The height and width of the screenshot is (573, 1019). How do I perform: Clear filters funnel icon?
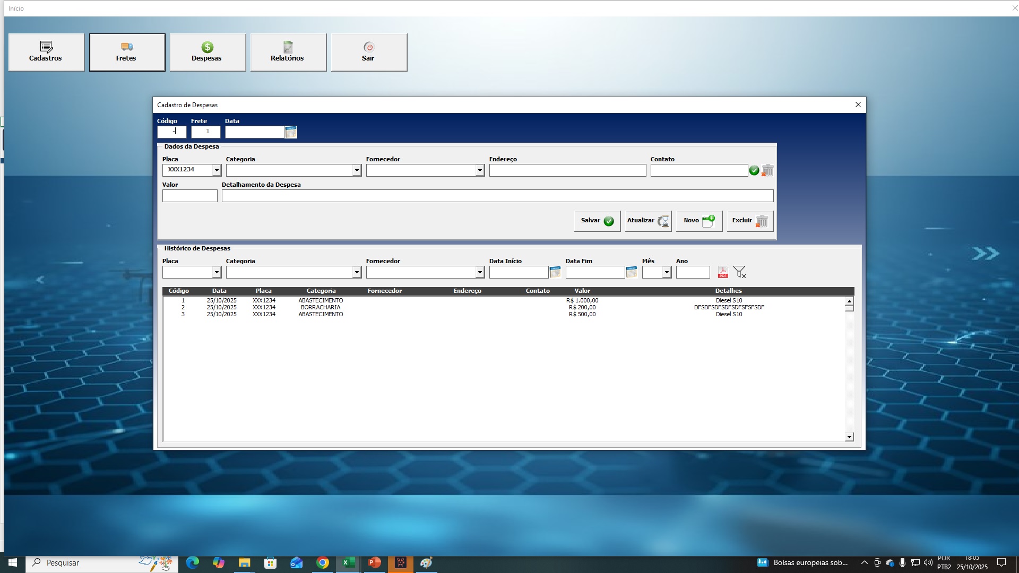click(x=739, y=272)
